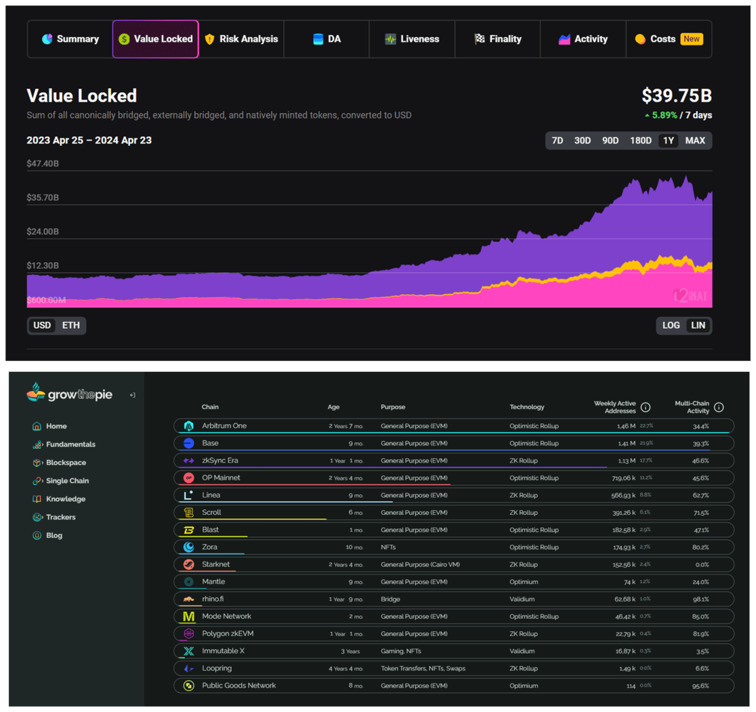The width and height of the screenshot is (756, 712).
Task: Switch to the Risk Analysis tab
Action: click(x=241, y=39)
